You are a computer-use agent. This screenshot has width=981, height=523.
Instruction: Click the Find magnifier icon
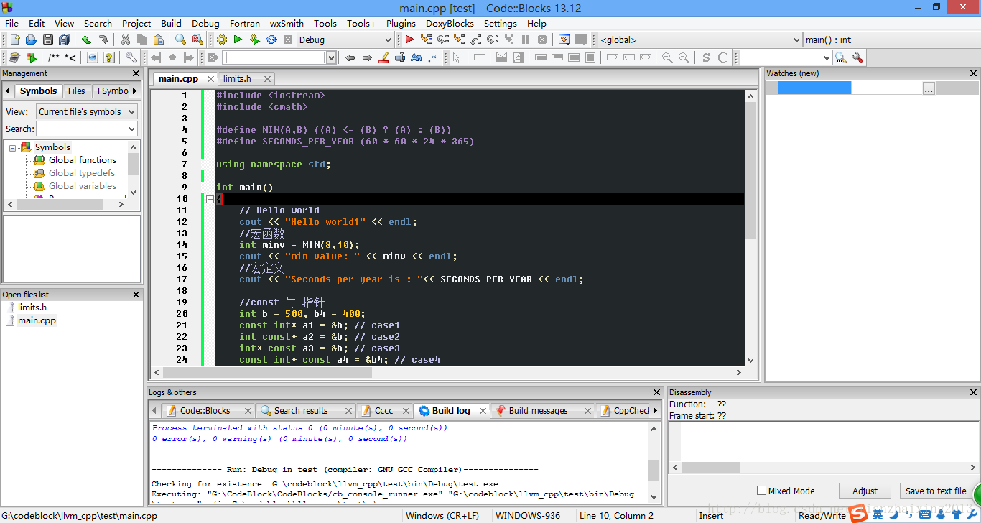pos(180,40)
